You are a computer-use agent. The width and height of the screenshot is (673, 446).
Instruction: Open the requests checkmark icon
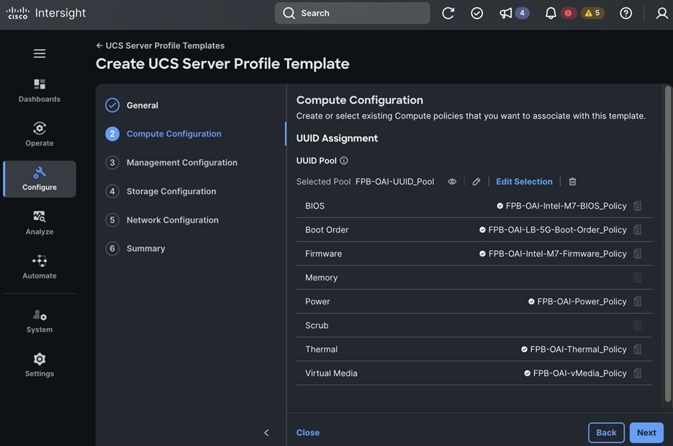[476, 13]
